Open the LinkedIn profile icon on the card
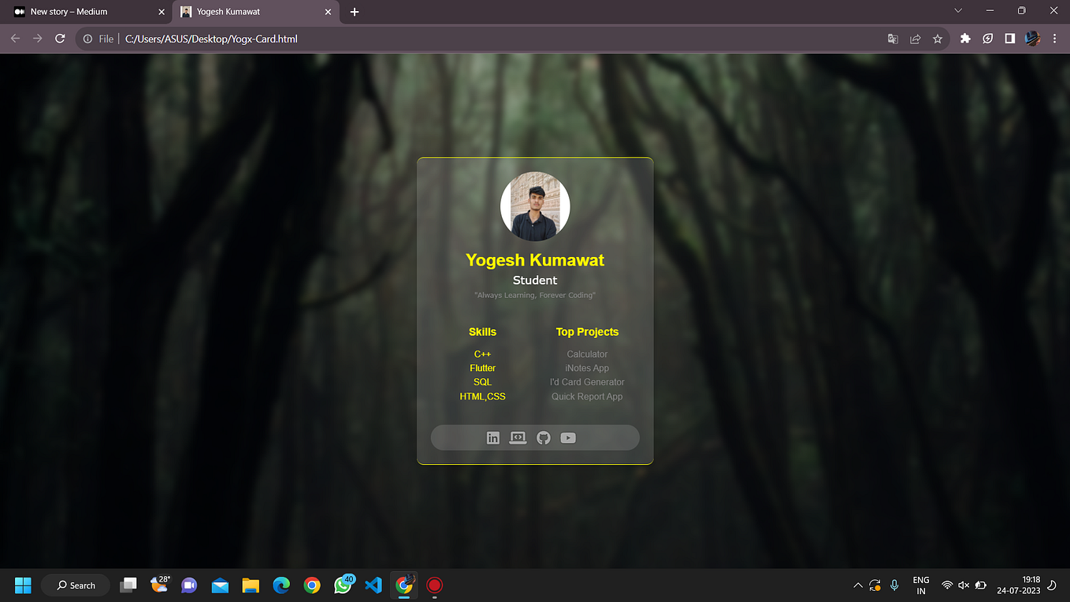 click(492, 437)
